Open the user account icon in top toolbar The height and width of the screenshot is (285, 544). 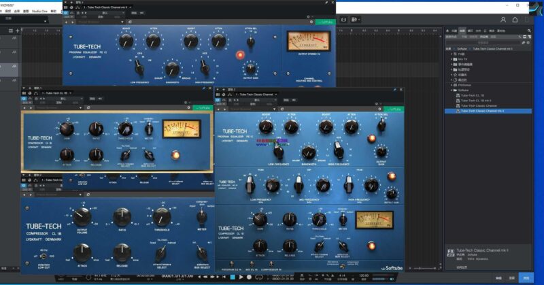pos(503,20)
